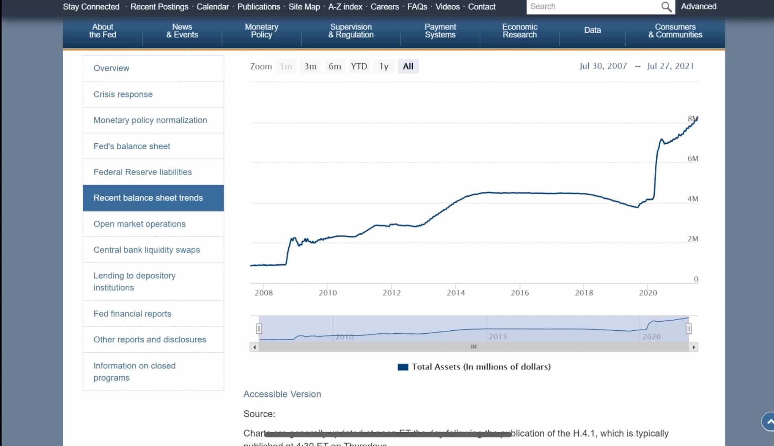The image size is (774, 446).
Task: Edit the Jul 30, 2007 start date
Action: pyautogui.click(x=603, y=66)
